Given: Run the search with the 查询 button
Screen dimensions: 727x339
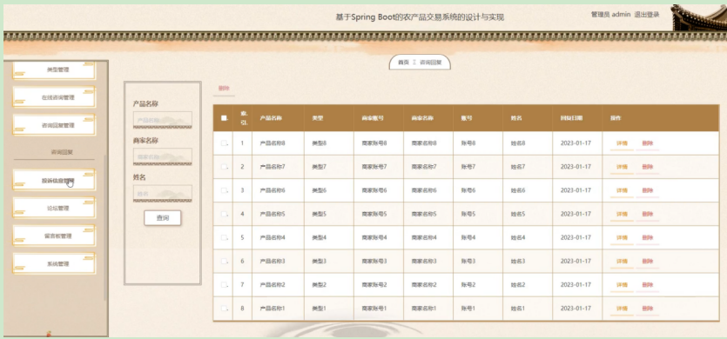Looking at the screenshot, I should click(x=162, y=217).
